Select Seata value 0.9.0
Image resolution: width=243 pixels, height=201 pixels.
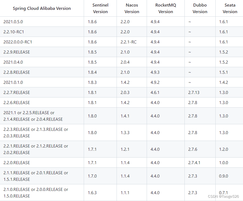click(224, 176)
